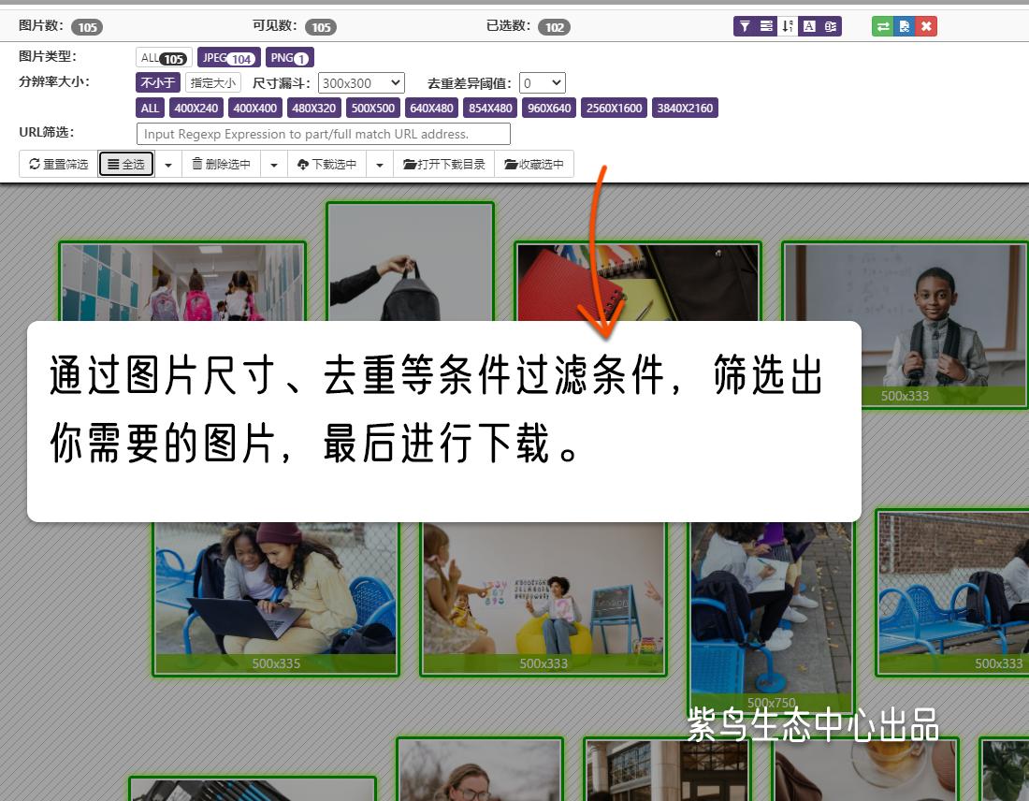
Task: Select the 不小于 resolution mode
Action: (156, 82)
